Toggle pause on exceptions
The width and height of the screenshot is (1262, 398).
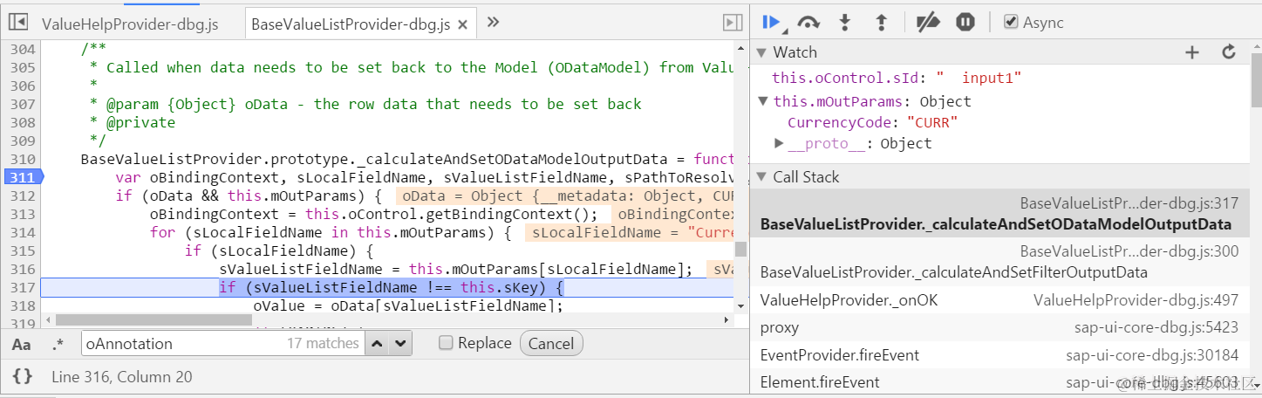[x=965, y=23]
